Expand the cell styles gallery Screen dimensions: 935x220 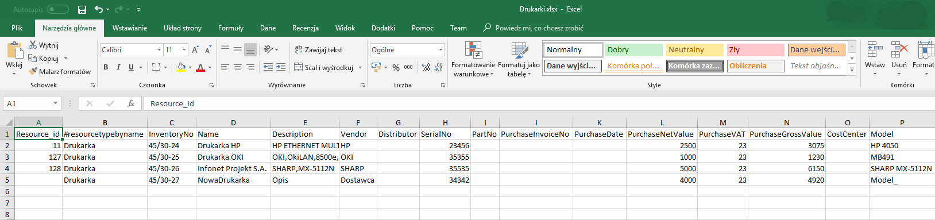click(852, 70)
